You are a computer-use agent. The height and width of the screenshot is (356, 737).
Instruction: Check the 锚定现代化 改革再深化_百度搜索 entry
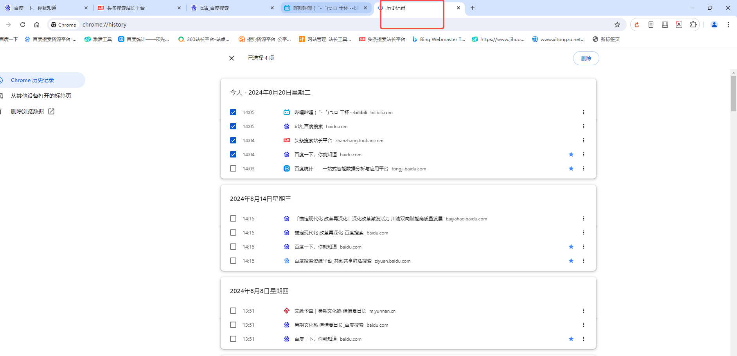click(233, 233)
